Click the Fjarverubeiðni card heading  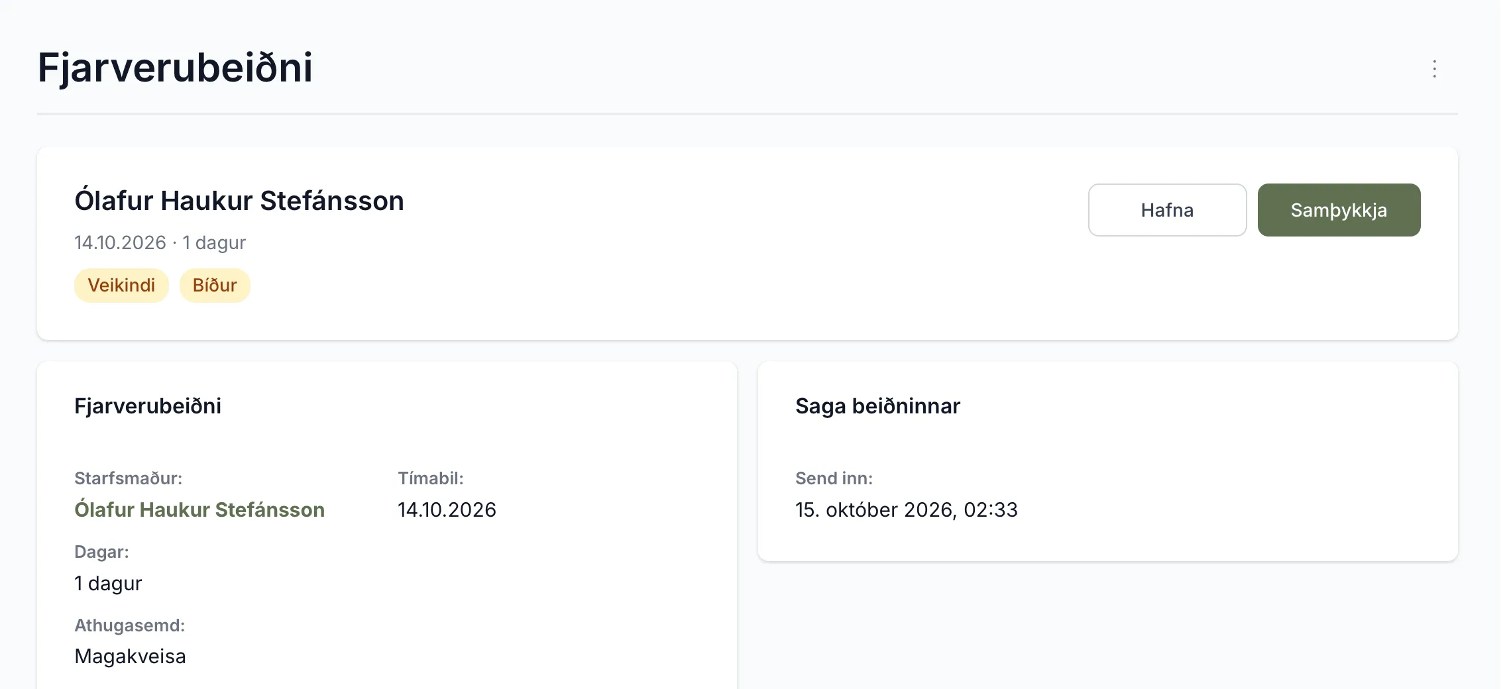[148, 406]
